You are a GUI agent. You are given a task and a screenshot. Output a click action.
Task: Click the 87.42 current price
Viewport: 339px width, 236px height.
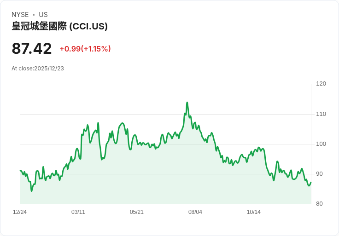point(32,49)
